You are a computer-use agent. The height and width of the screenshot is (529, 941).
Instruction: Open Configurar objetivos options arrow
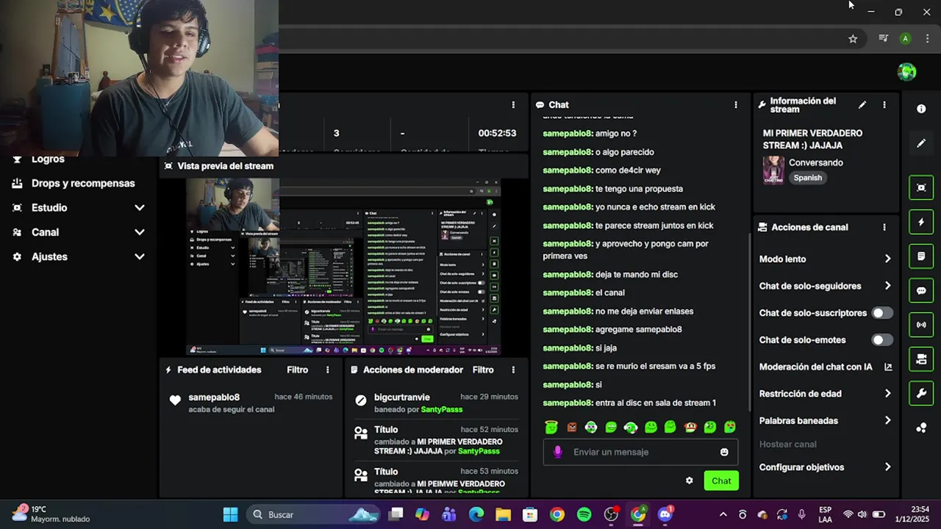[887, 467]
